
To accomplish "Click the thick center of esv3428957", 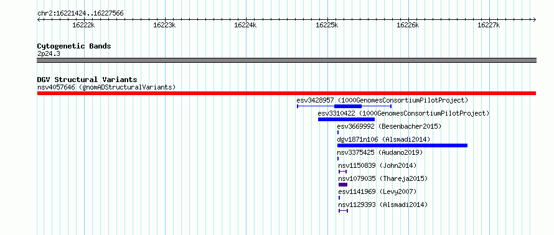I will point(348,106).
